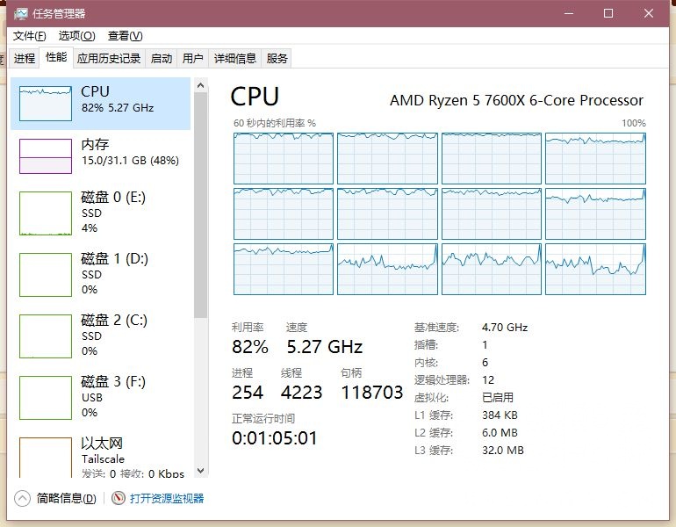Select the CPU usage mini graph
Viewport: 676px width, 527px height.
[46, 104]
